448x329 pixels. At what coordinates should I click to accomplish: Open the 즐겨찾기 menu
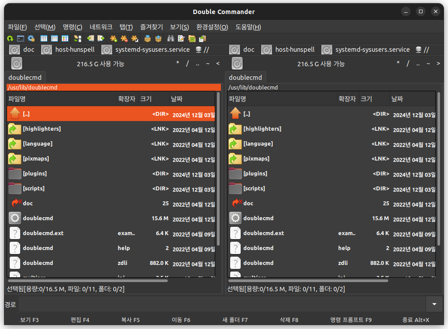[152, 27]
